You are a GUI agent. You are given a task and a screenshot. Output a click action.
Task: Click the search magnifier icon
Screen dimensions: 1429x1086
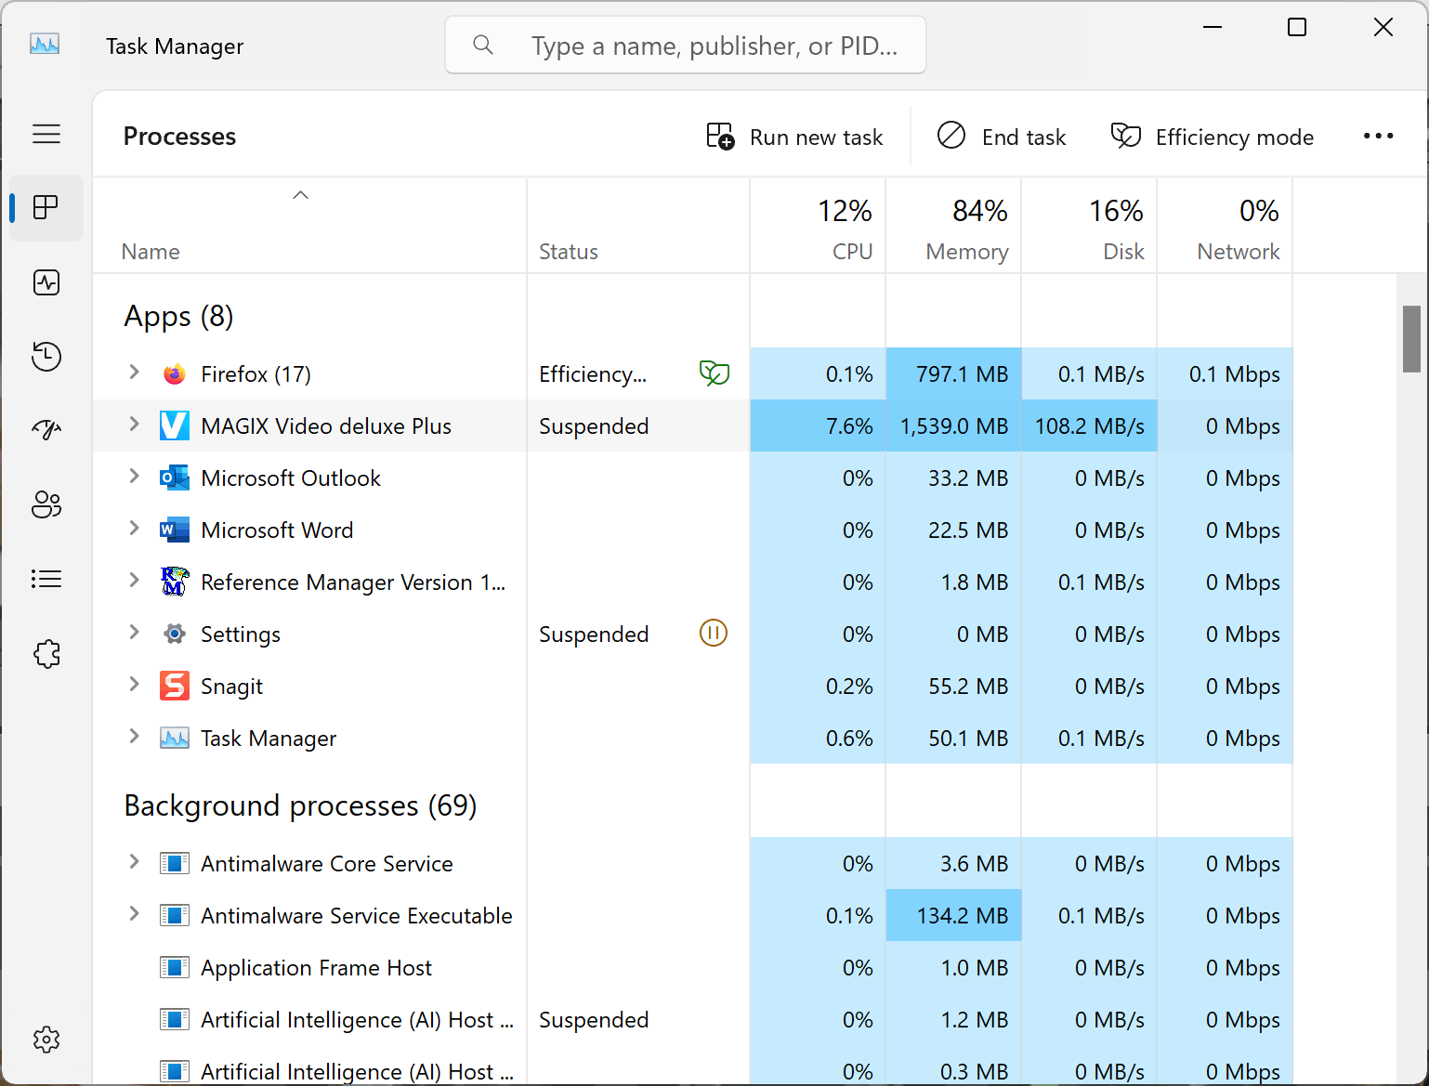point(483,45)
